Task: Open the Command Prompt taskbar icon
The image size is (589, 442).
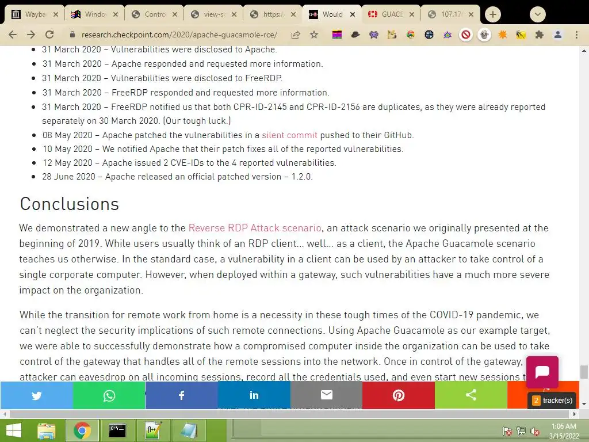Action: (117, 430)
